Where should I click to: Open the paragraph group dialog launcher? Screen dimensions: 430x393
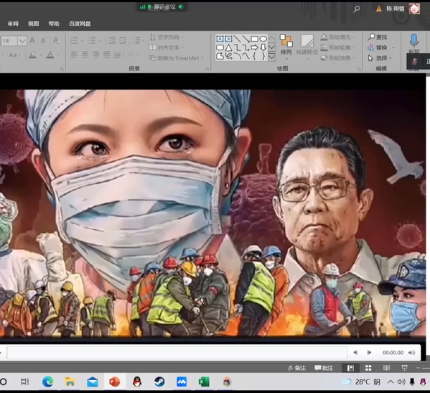[207, 69]
